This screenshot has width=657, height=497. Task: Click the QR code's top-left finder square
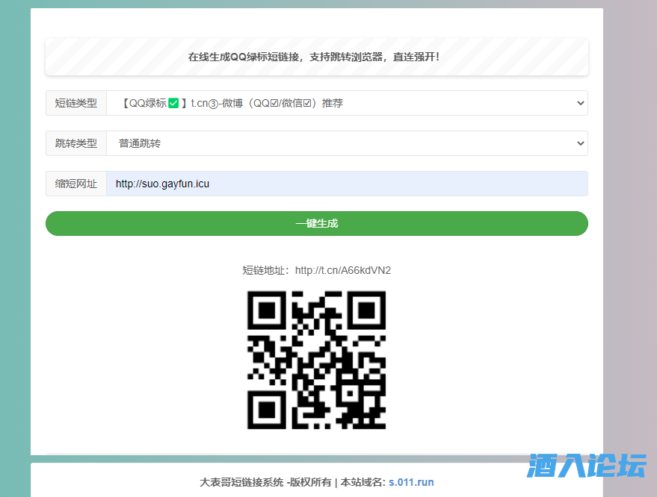[x=266, y=310]
